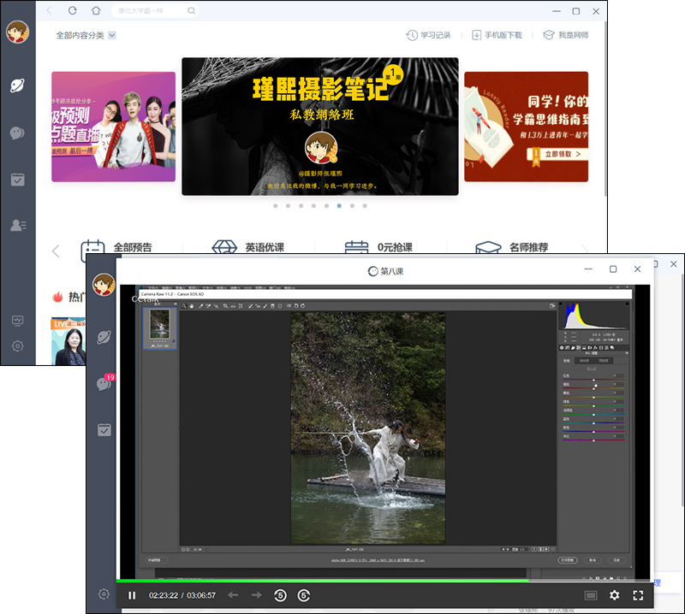The height and width of the screenshot is (614, 685).
Task: Open chat icon with 19 unread badge
Action: (104, 383)
